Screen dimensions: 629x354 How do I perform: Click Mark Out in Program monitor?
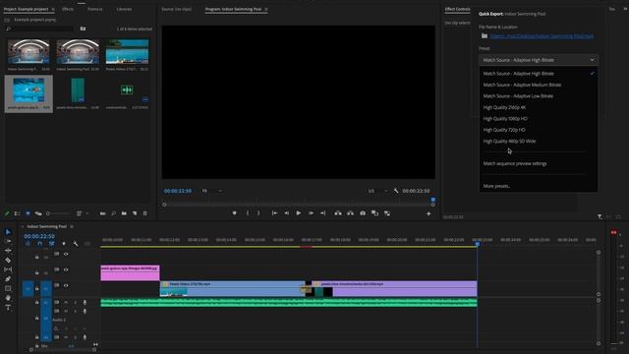[258, 213]
